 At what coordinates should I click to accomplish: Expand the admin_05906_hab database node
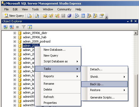point(15,37)
